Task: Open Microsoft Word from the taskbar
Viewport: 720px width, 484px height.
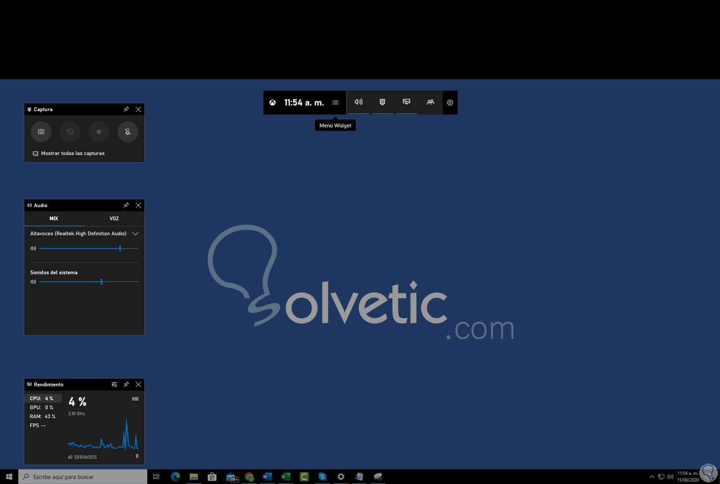Action: pyautogui.click(x=267, y=477)
